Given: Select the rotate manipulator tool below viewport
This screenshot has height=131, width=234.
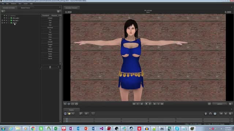Looking at the screenshot, I should click(x=73, y=104).
